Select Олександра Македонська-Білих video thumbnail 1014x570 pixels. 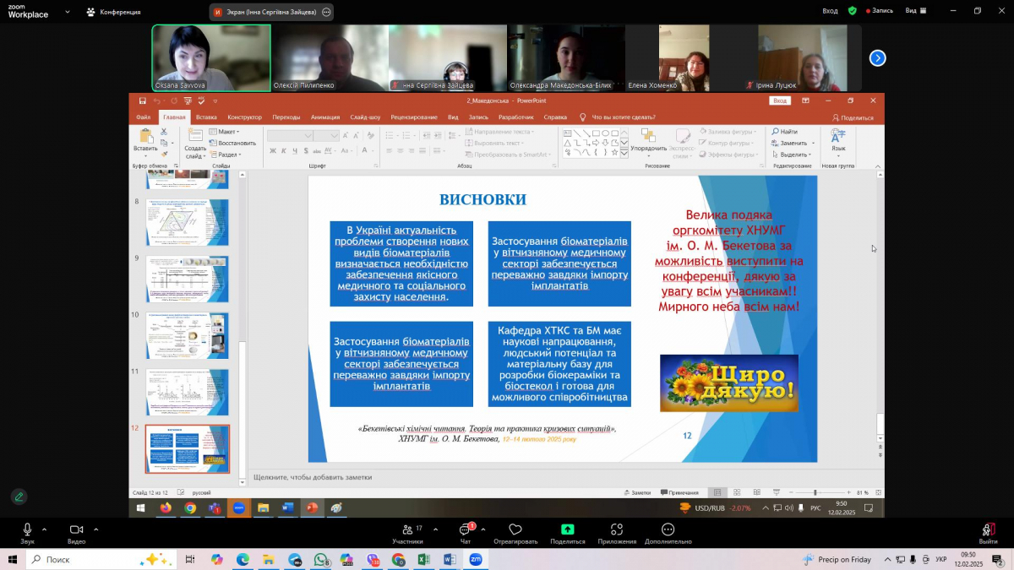tap(566, 57)
